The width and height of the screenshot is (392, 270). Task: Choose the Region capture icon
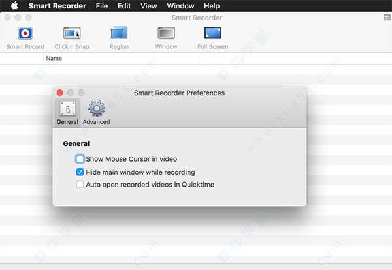119,33
